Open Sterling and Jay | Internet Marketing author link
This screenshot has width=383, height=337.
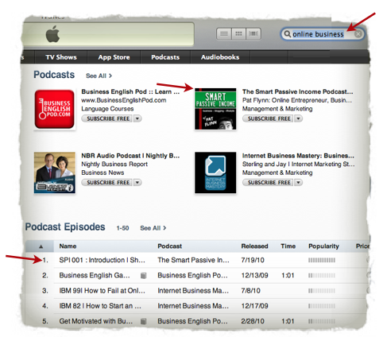pyautogui.click(x=298, y=164)
